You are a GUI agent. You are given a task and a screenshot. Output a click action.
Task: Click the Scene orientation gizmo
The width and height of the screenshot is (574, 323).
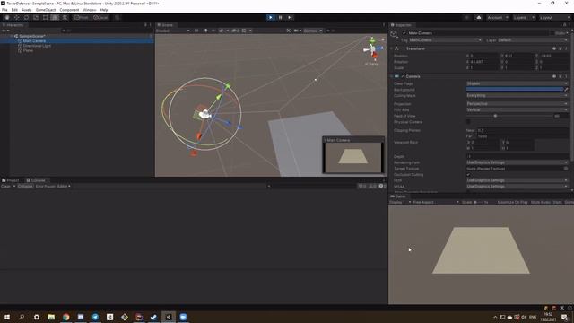pyautogui.click(x=372, y=49)
